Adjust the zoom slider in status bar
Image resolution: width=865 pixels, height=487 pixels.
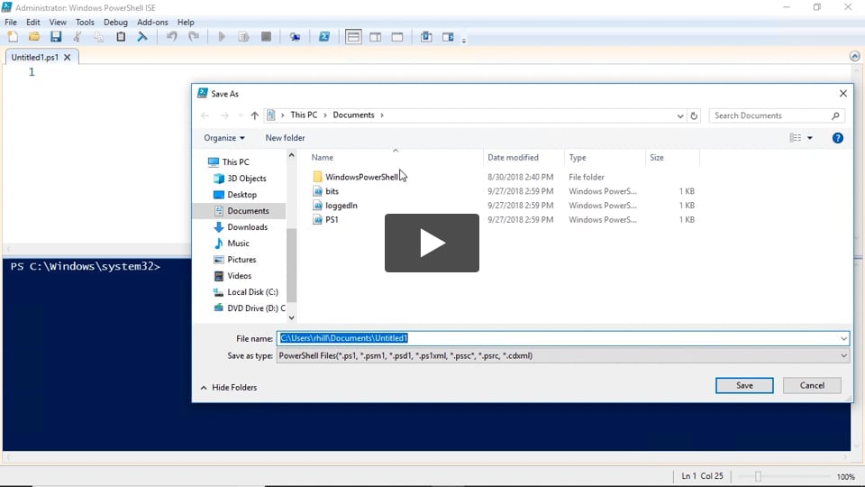click(x=758, y=476)
